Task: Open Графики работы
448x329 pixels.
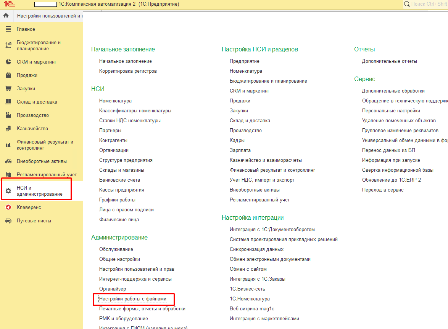Action: coord(117,200)
